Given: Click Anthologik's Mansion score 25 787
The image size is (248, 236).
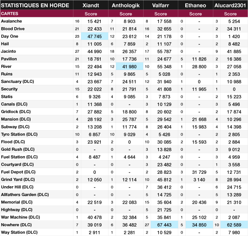Looking at the screenshot, I should point(130,119).
